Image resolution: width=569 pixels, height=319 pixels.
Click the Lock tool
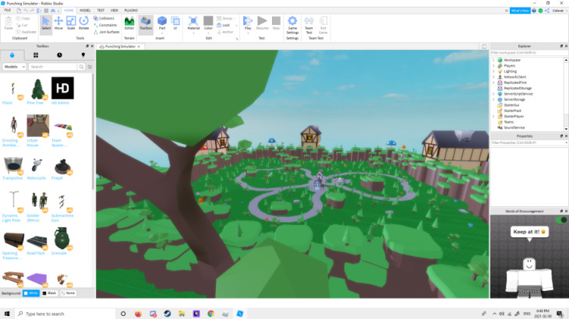click(224, 25)
